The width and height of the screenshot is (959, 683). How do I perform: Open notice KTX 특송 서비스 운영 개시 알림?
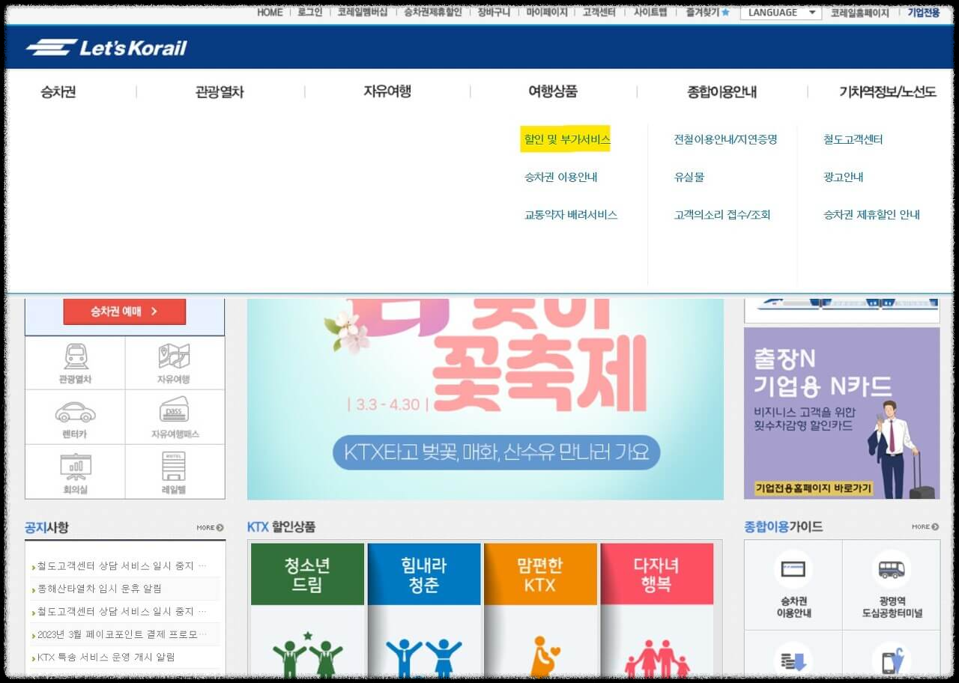[106, 657]
